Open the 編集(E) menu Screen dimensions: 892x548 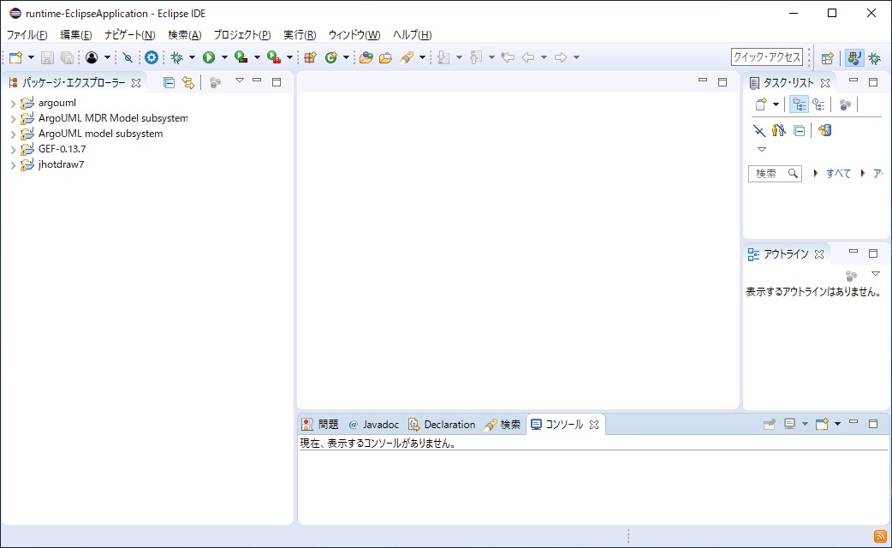point(75,35)
